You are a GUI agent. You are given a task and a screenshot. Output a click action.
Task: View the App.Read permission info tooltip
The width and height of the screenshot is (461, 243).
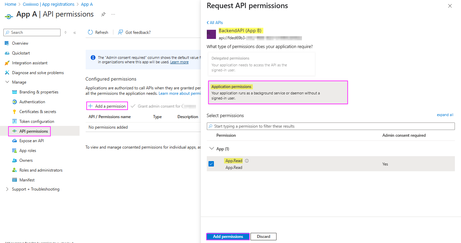point(247,160)
